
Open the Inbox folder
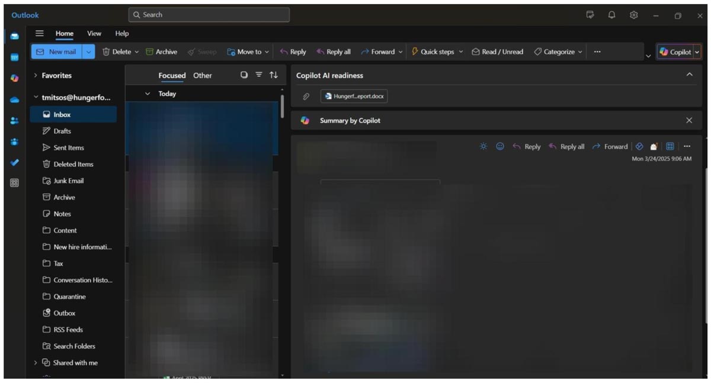(73, 115)
